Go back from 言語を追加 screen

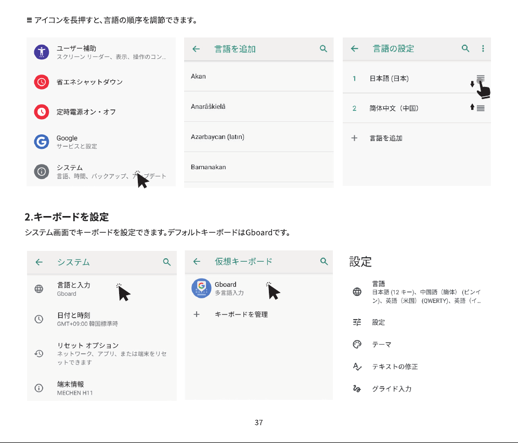[x=196, y=49]
